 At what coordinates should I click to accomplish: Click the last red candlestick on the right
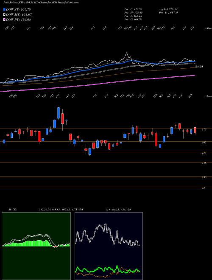(195, 130)
